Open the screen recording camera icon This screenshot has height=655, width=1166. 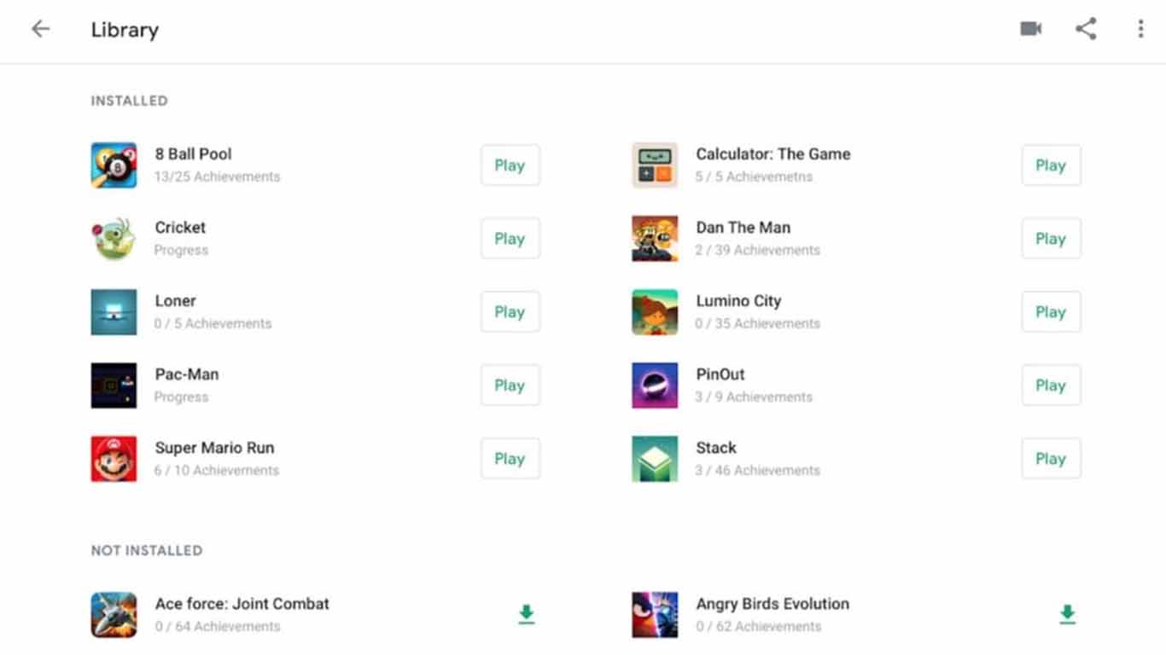tap(1030, 28)
